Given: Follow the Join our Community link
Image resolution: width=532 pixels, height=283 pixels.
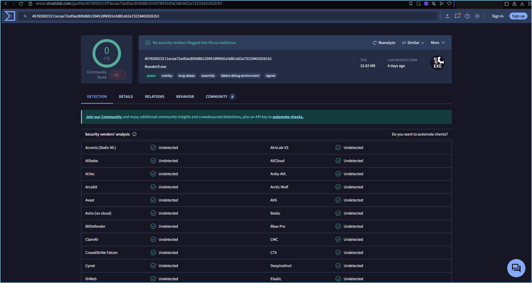Looking at the screenshot, I should [x=104, y=117].
